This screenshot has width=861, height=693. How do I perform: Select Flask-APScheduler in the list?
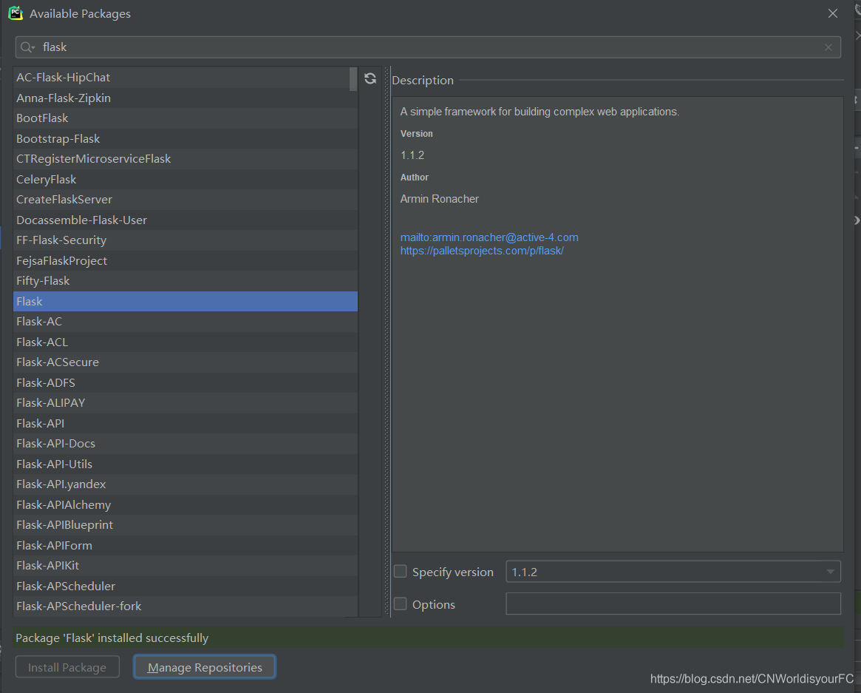[66, 586]
